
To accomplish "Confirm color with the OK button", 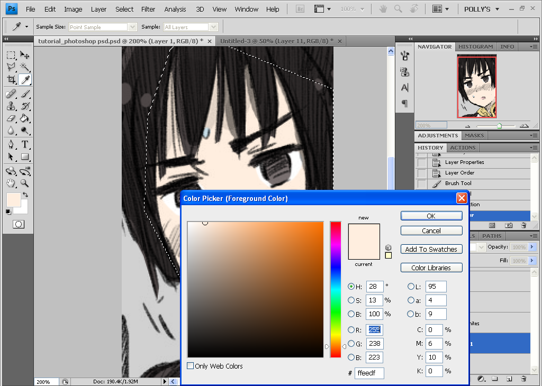I will pos(431,216).
